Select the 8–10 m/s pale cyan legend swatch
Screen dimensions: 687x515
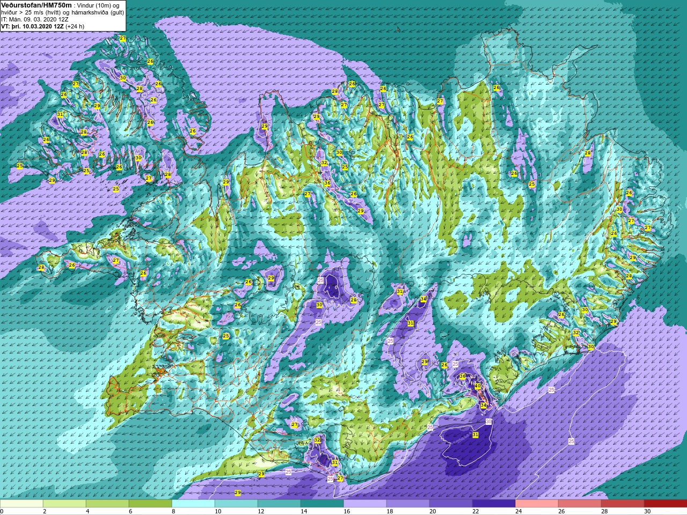click(x=193, y=503)
